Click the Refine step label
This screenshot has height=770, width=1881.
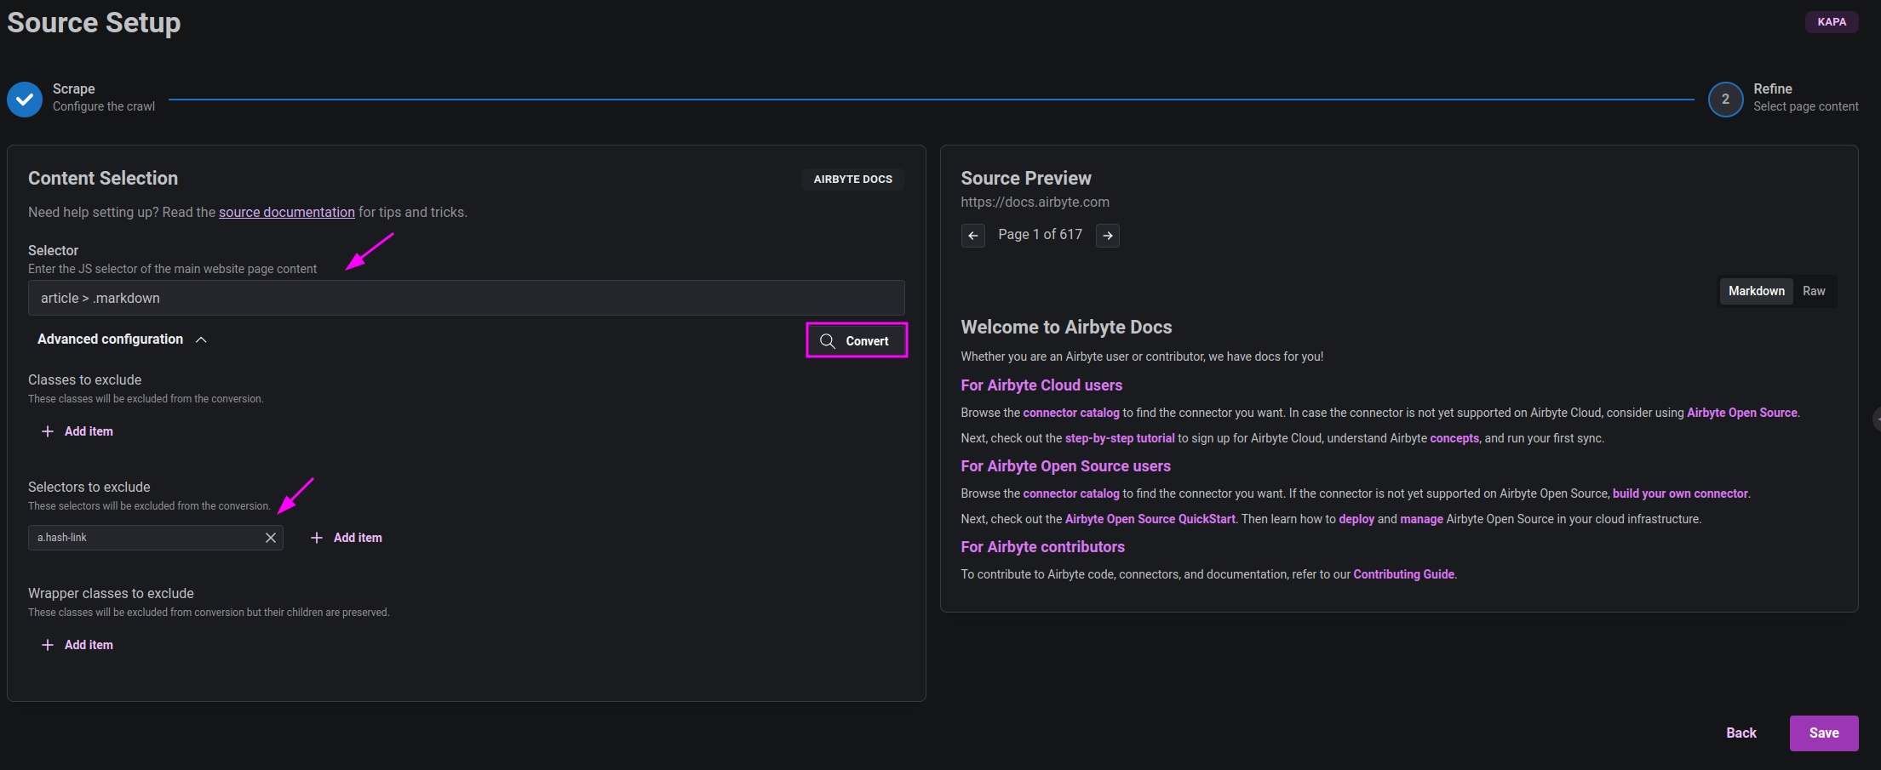tap(1772, 89)
